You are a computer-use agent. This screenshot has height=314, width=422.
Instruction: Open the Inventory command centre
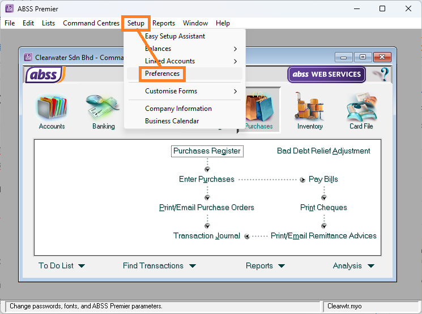click(310, 111)
